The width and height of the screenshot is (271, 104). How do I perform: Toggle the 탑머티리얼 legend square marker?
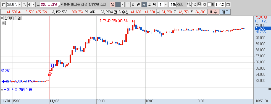pos(2,18)
